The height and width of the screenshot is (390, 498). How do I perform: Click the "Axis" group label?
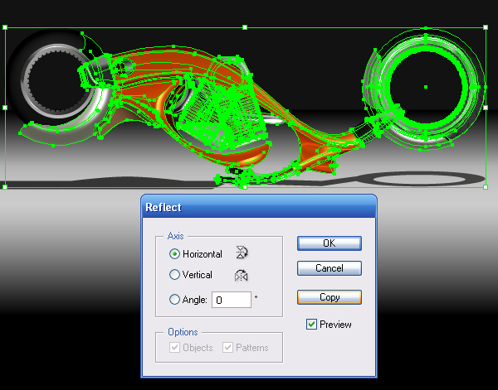176,236
